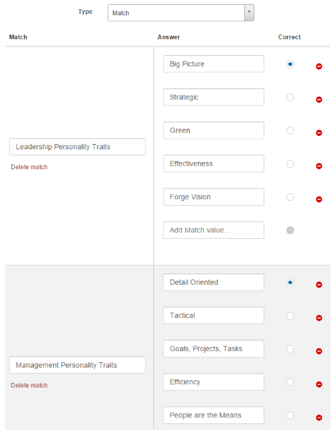Remove the Efficiency answer
This screenshot has width=332, height=430.
click(319, 384)
